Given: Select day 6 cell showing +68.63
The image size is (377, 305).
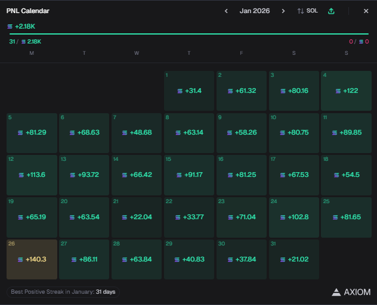Looking at the screenshot, I should coord(84,133).
